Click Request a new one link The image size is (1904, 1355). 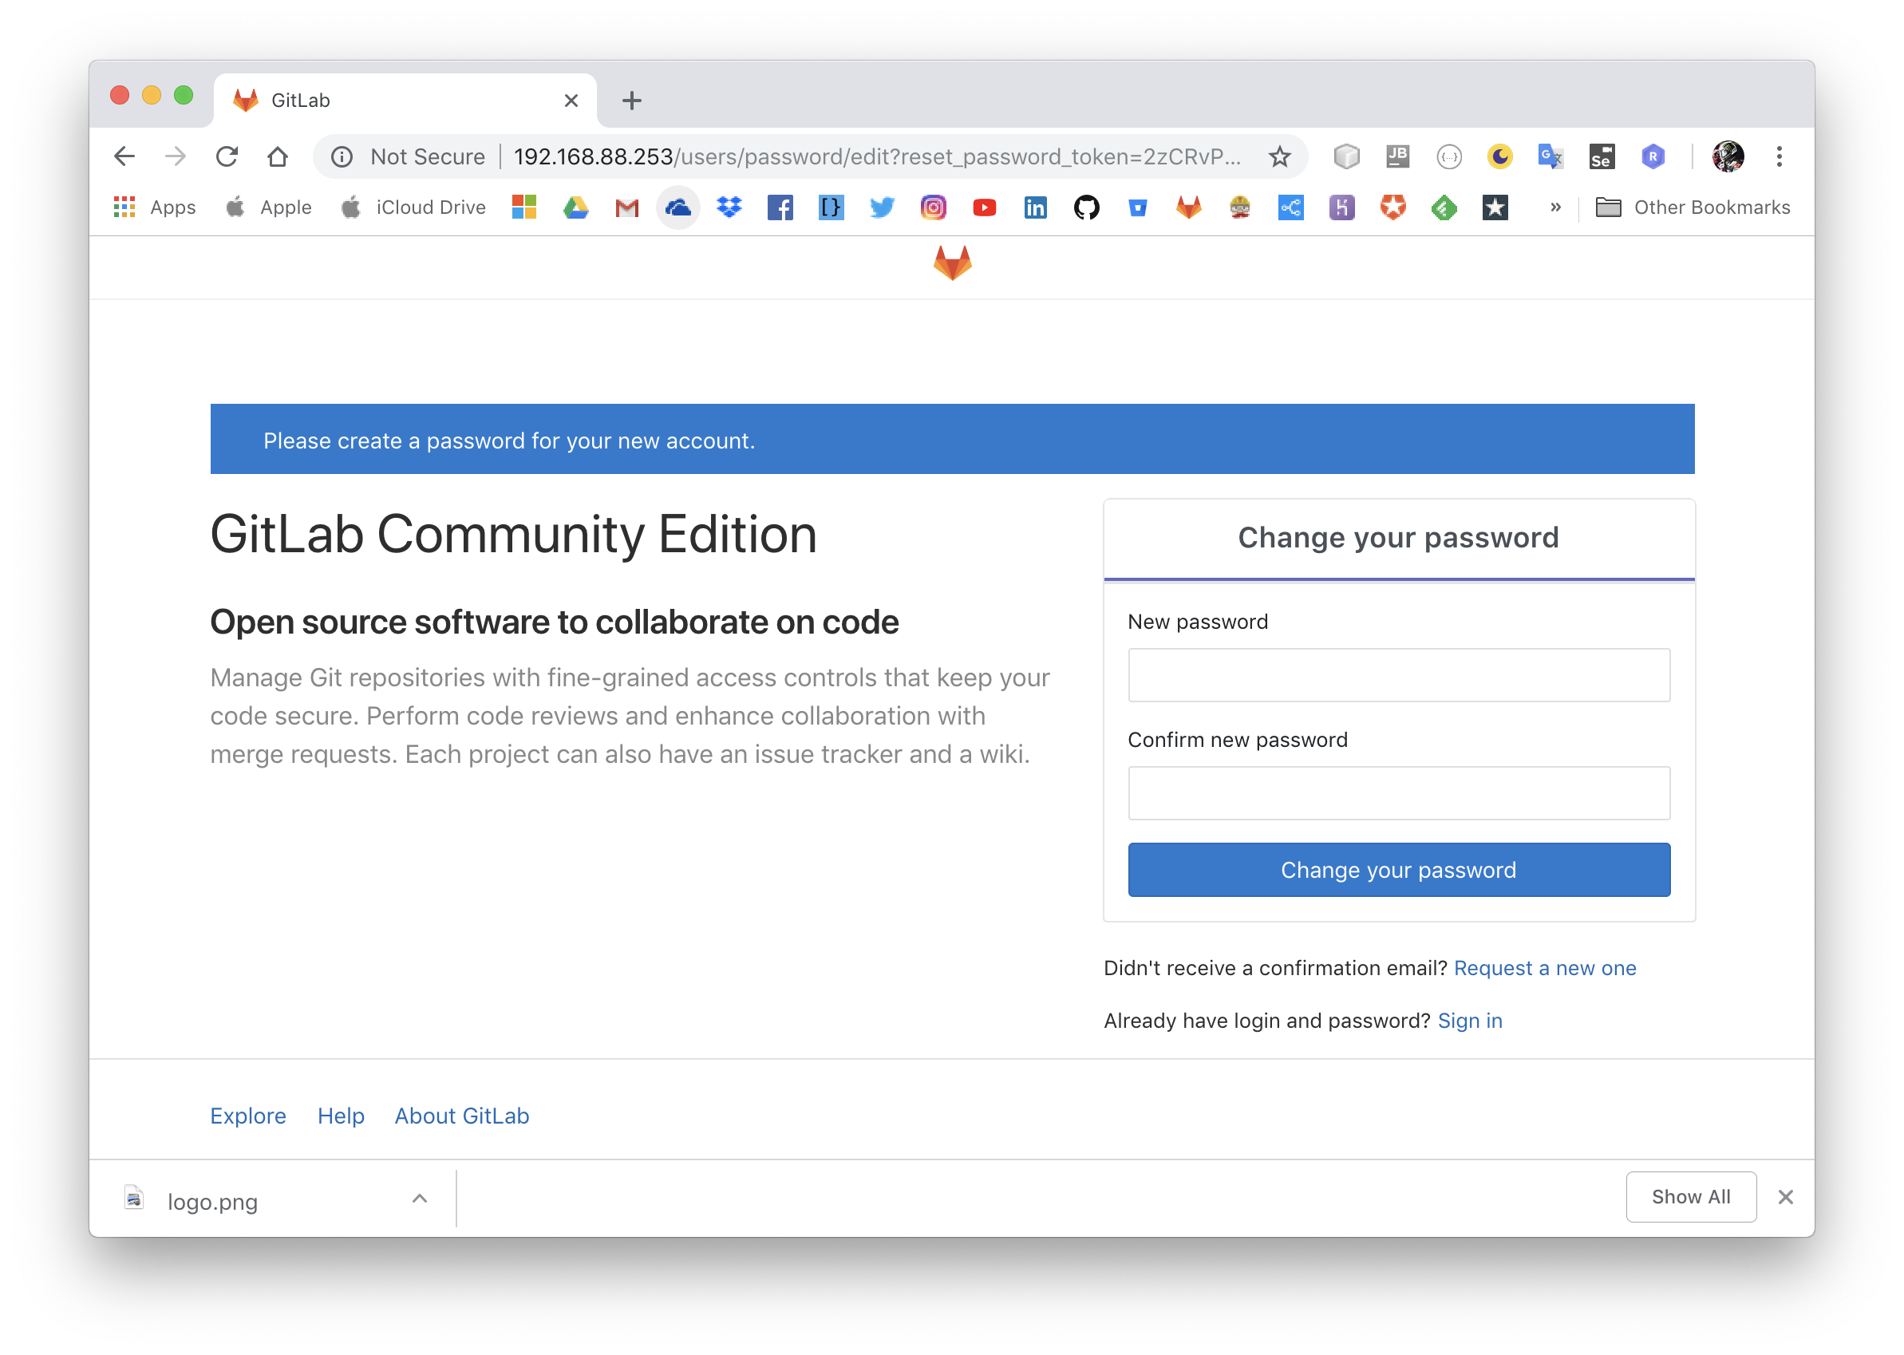1544,968
